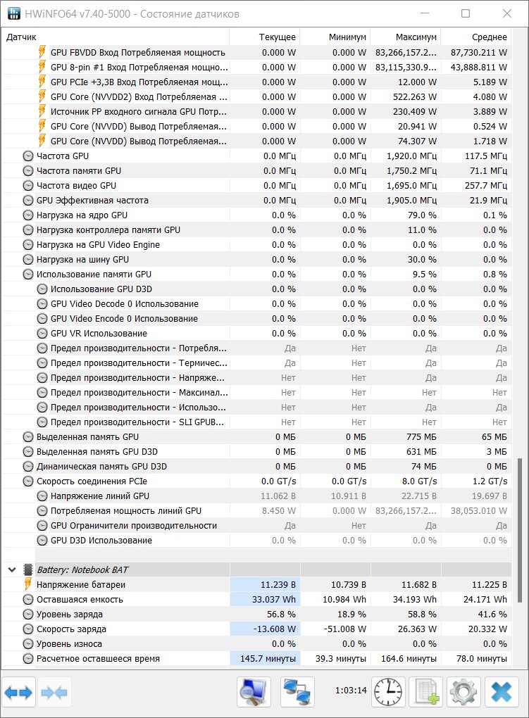Click gauge icon of Оставшаяся емкость
Image resolution: width=529 pixels, height=718 pixels.
click(28, 600)
